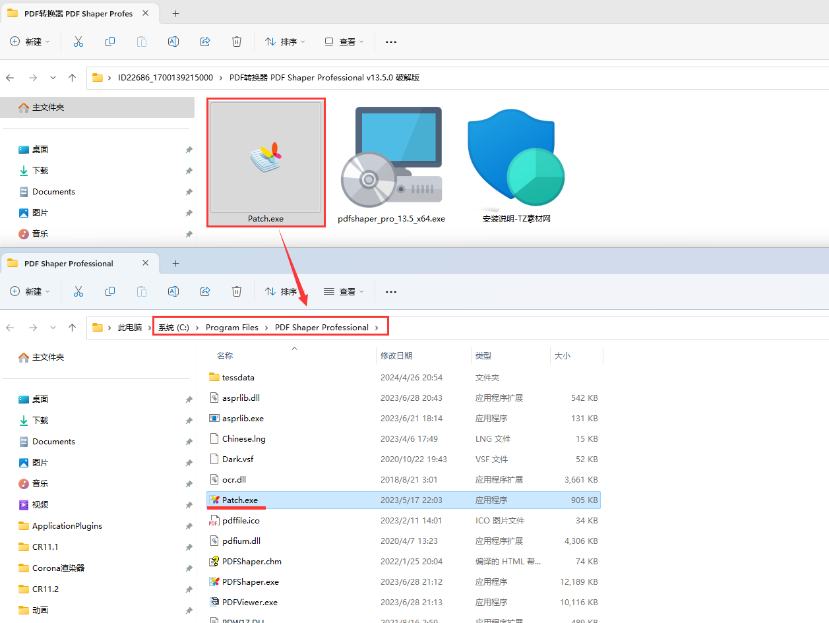Open 新建 menu in lower window

tap(30, 291)
